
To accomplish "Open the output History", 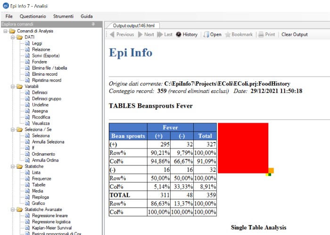I will point(187,34).
